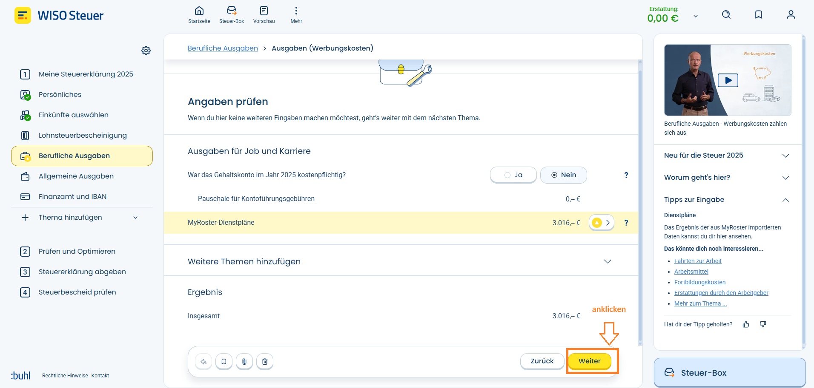Image resolution: width=814 pixels, height=388 pixels.
Task: Open the user account icon
Action: point(791,15)
